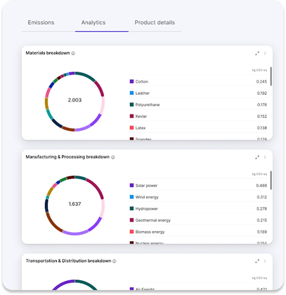This screenshot has height=295, width=286.
Task: Open Transportation & Distribution more options menu
Action: [x=265, y=261]
